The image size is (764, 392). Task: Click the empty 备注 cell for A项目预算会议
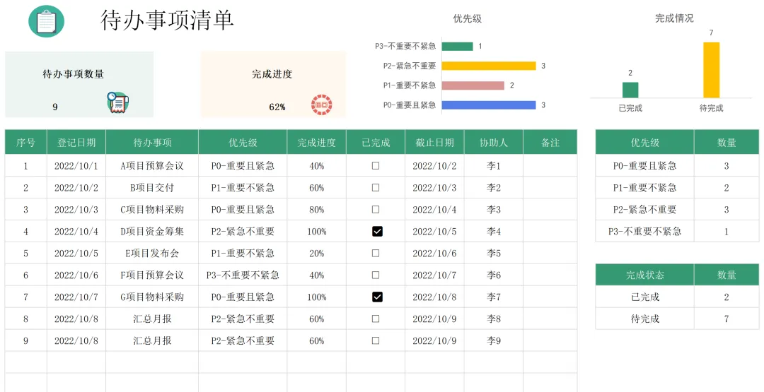(x=550, y=166)
